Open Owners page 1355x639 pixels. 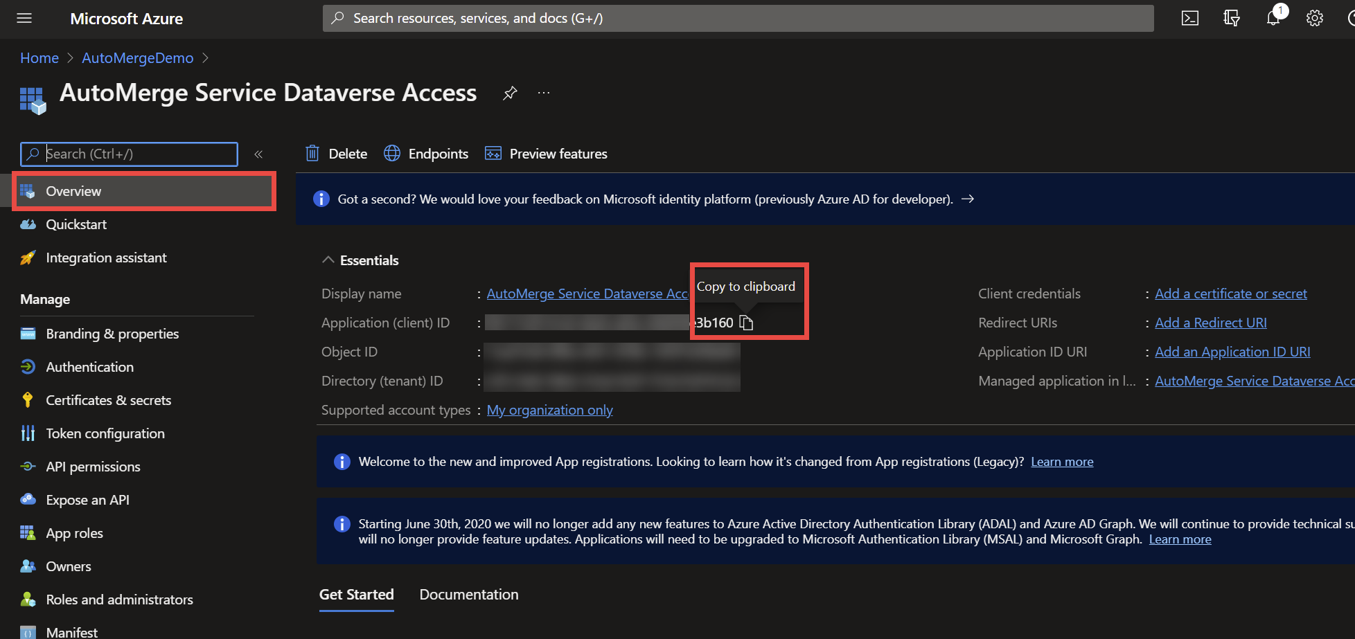(68, 566)
